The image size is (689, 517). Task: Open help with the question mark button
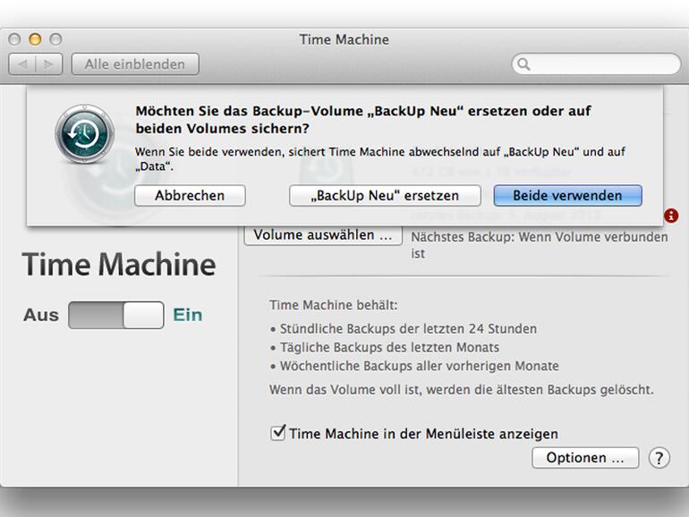click(659, 458)
